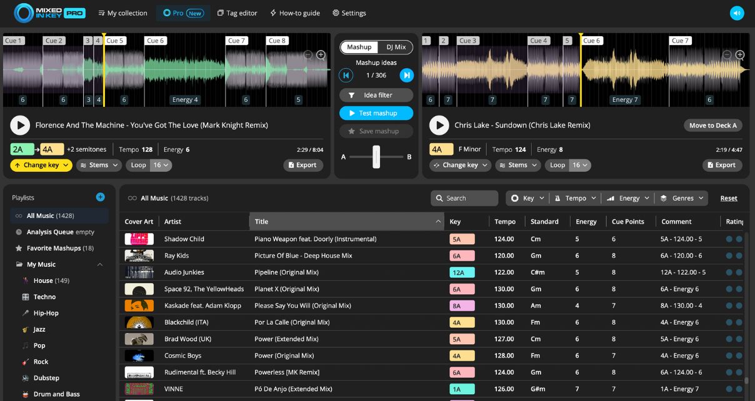
Task: Open the Tag editor tab
Action: click(x=237, y=13)
